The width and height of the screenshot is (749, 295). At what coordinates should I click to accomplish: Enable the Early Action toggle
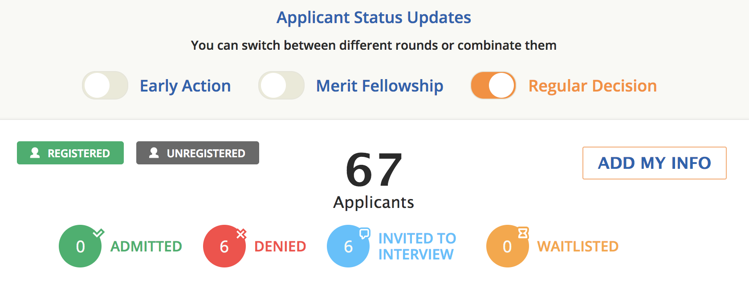[x=105, y=85]
